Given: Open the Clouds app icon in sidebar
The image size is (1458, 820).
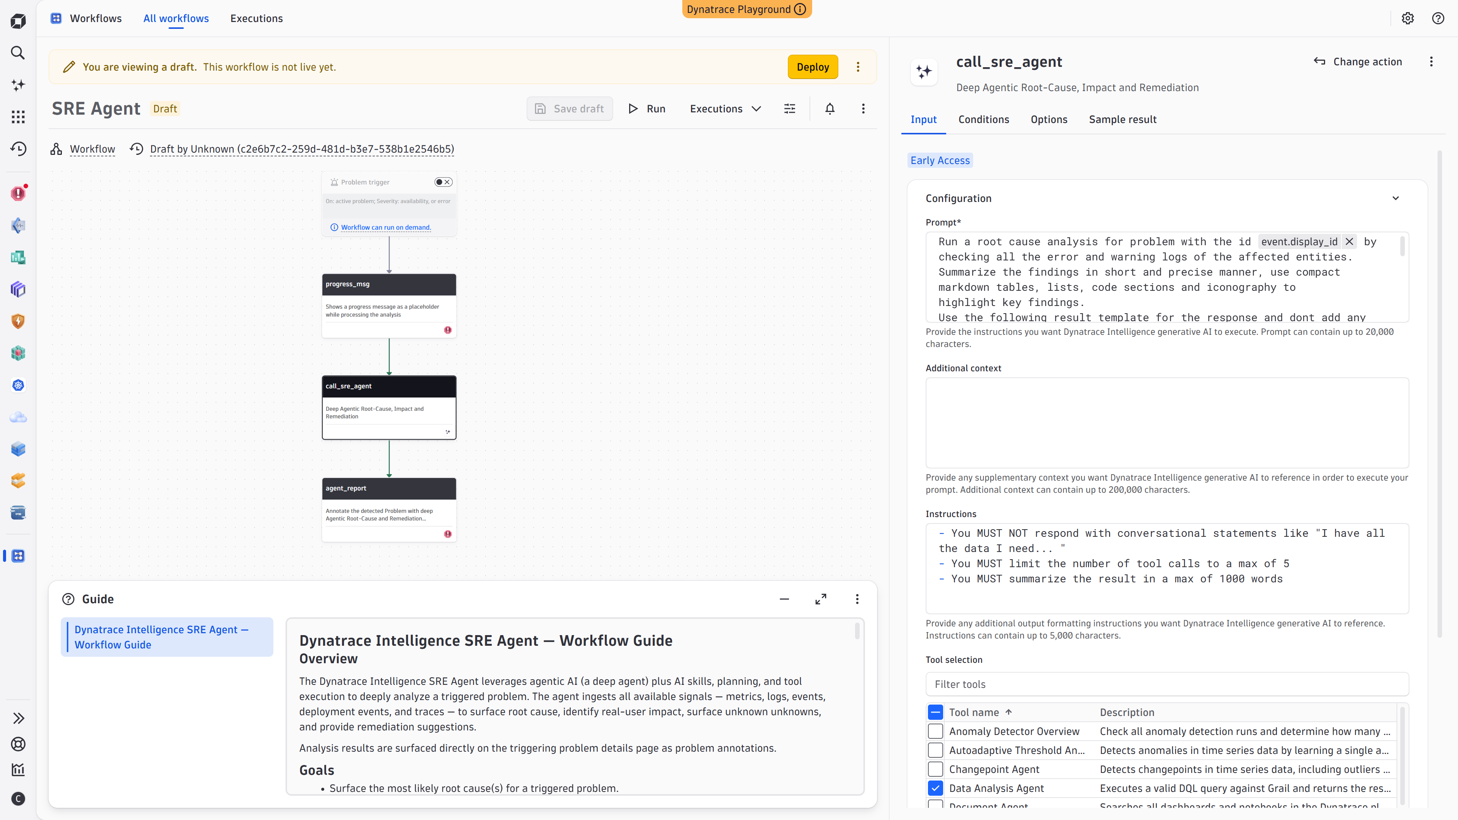Looking at the screenshot, I should [18, 417].
